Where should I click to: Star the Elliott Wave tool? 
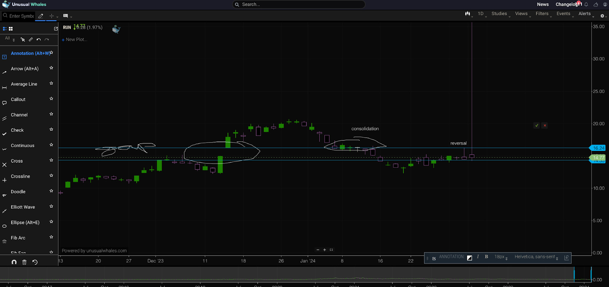[x=51, y=206]
